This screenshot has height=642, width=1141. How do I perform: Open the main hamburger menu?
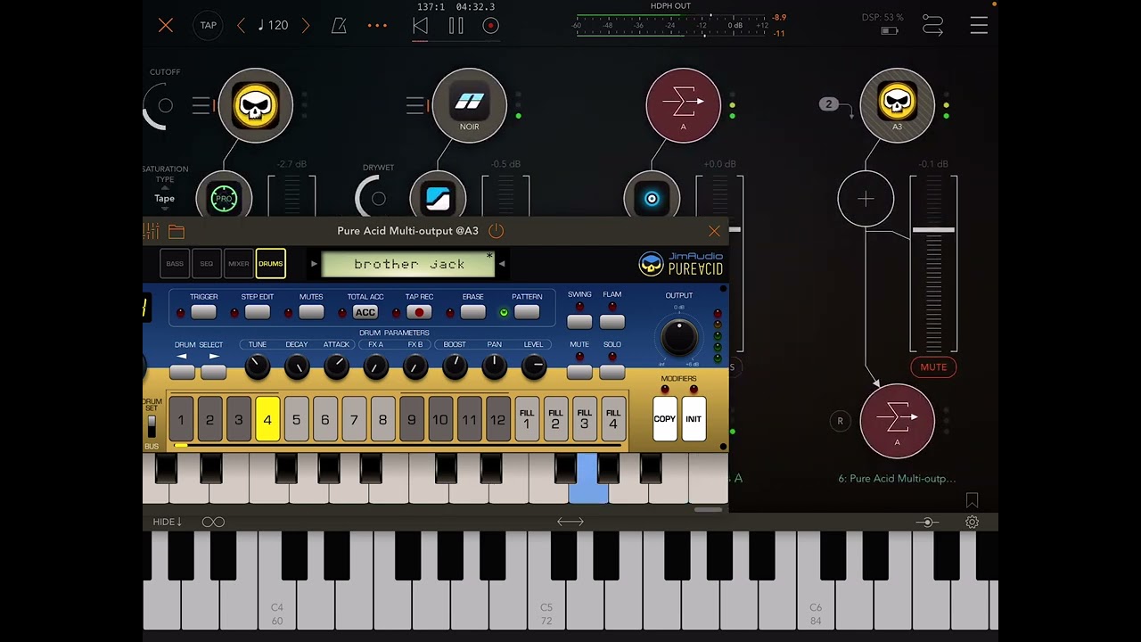click(x=979, y=26)
